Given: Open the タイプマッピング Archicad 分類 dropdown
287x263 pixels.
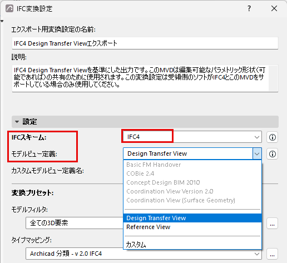Looking at the screenshot, I should (x=143, y=254).
